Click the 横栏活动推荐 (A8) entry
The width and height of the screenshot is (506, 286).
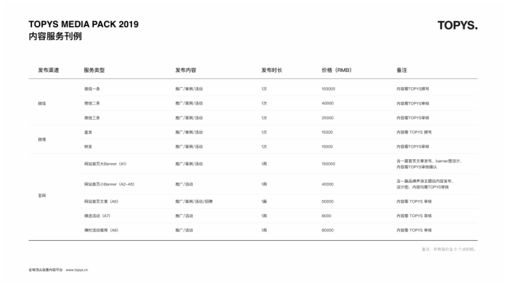tap(101, 230)
